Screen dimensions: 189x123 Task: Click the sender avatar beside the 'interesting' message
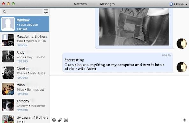pos(182,67)
